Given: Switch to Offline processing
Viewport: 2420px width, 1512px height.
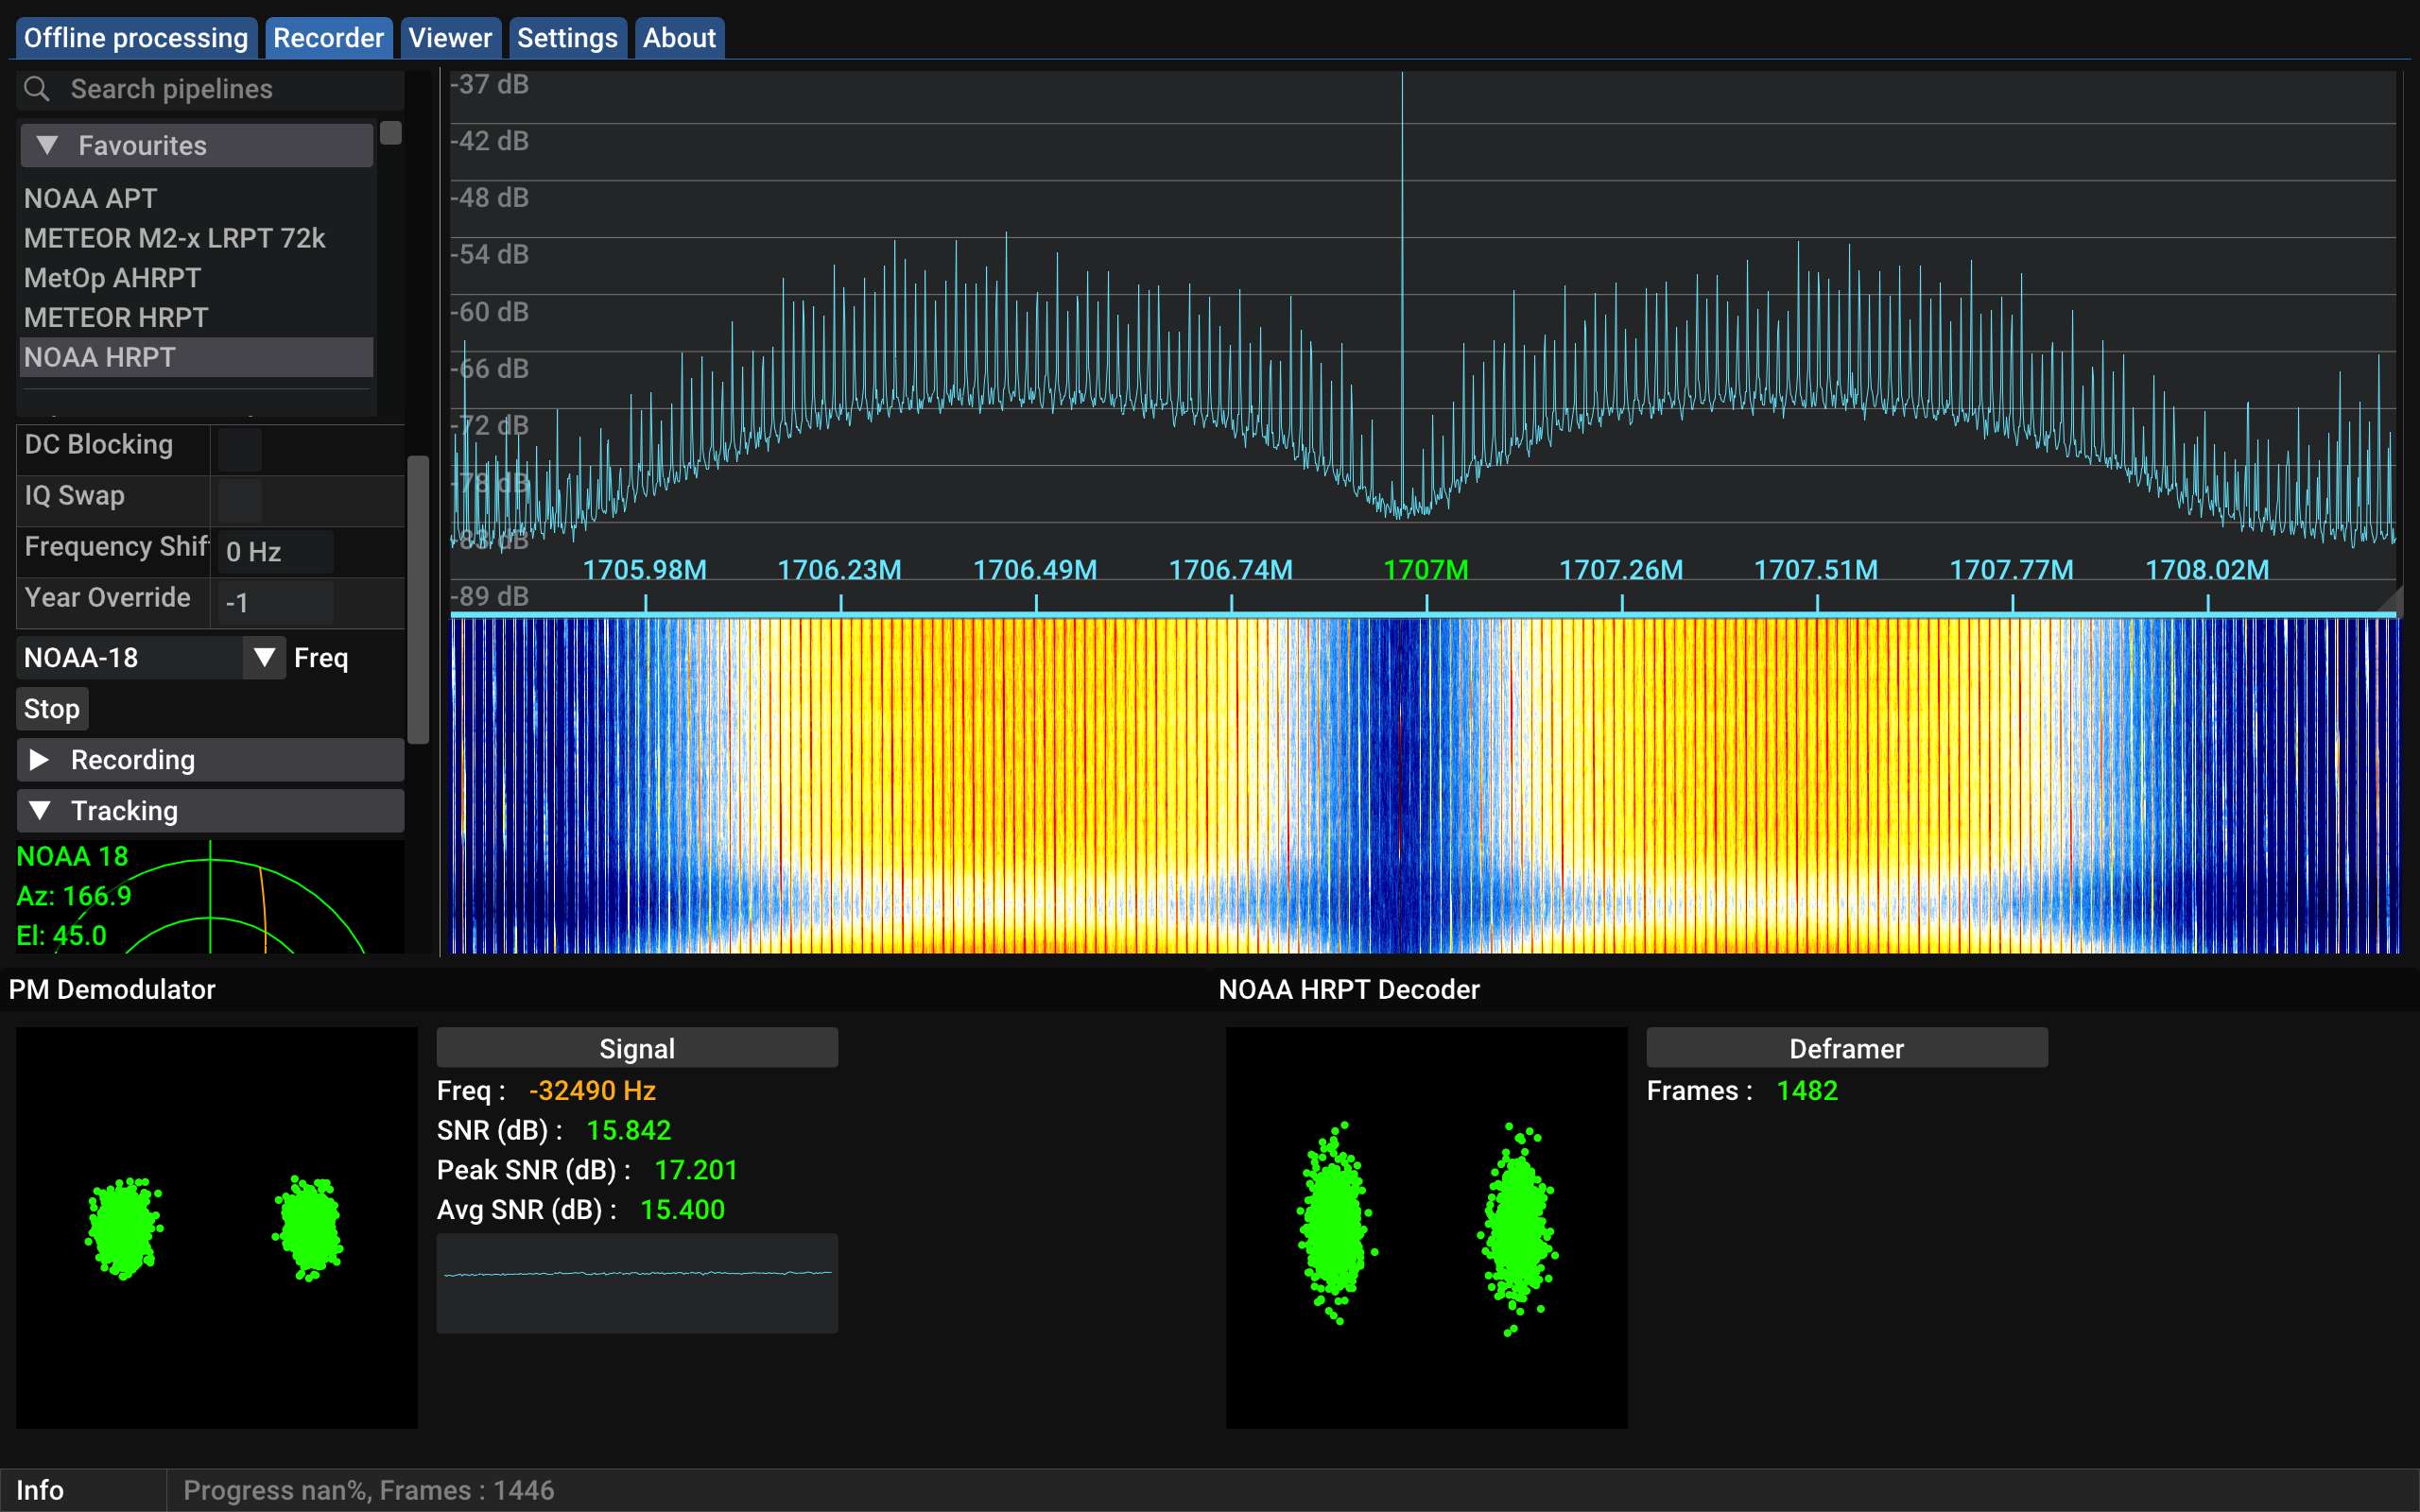Looking at the screenshot, I should [x=135, y=37].
